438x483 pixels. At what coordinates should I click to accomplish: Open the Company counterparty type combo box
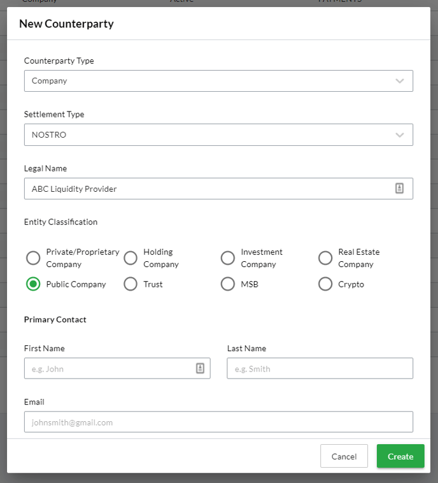pos(210,81)
